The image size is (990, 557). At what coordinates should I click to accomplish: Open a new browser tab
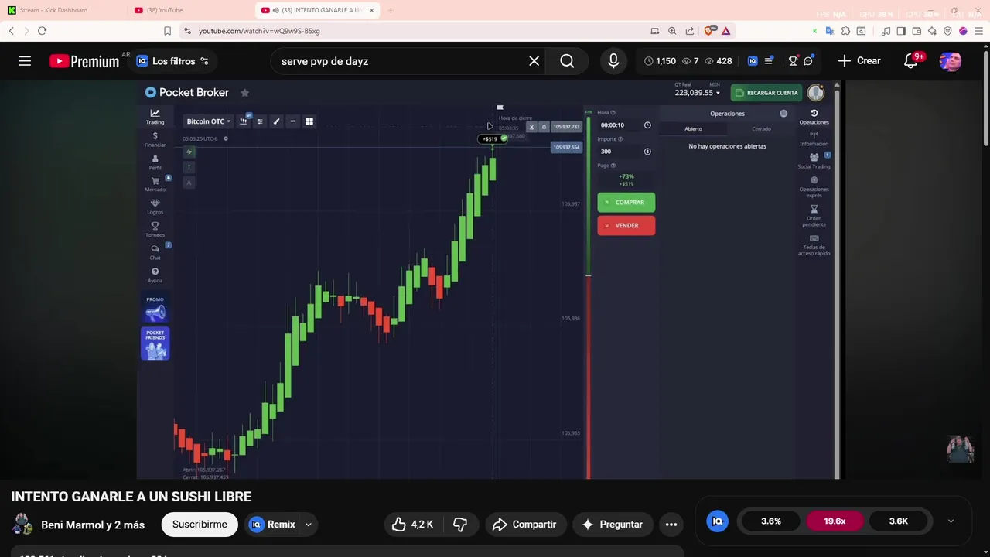point(391,10)
